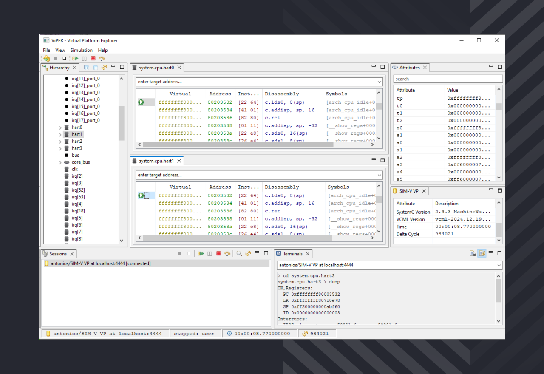Clear the terminal output with the document-x icon
The width and height of the screenshot is (544, 374).
[473, 253]
